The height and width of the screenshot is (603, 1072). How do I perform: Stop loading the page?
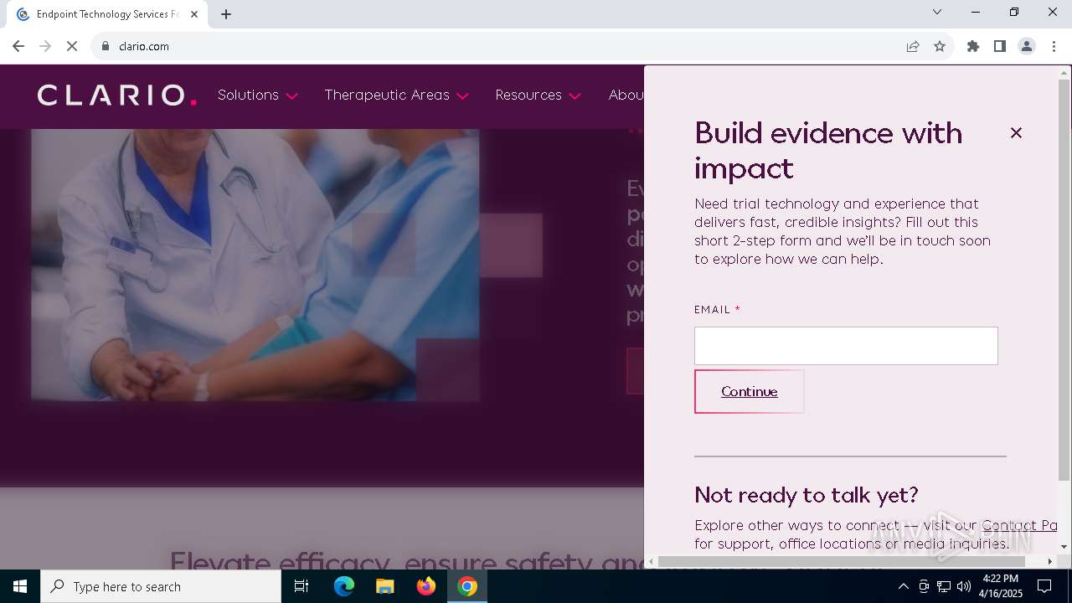click(72, 46)
